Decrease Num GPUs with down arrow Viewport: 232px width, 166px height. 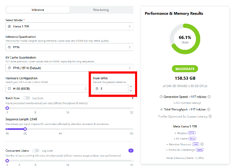point(130,90)
